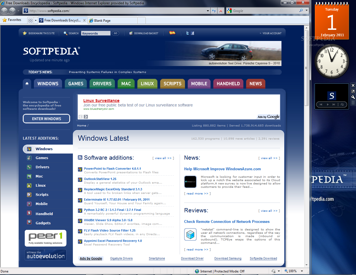356x275 pixels.
Task: Open the recent pages dropdown near Forward
Action: coord(19,11)
